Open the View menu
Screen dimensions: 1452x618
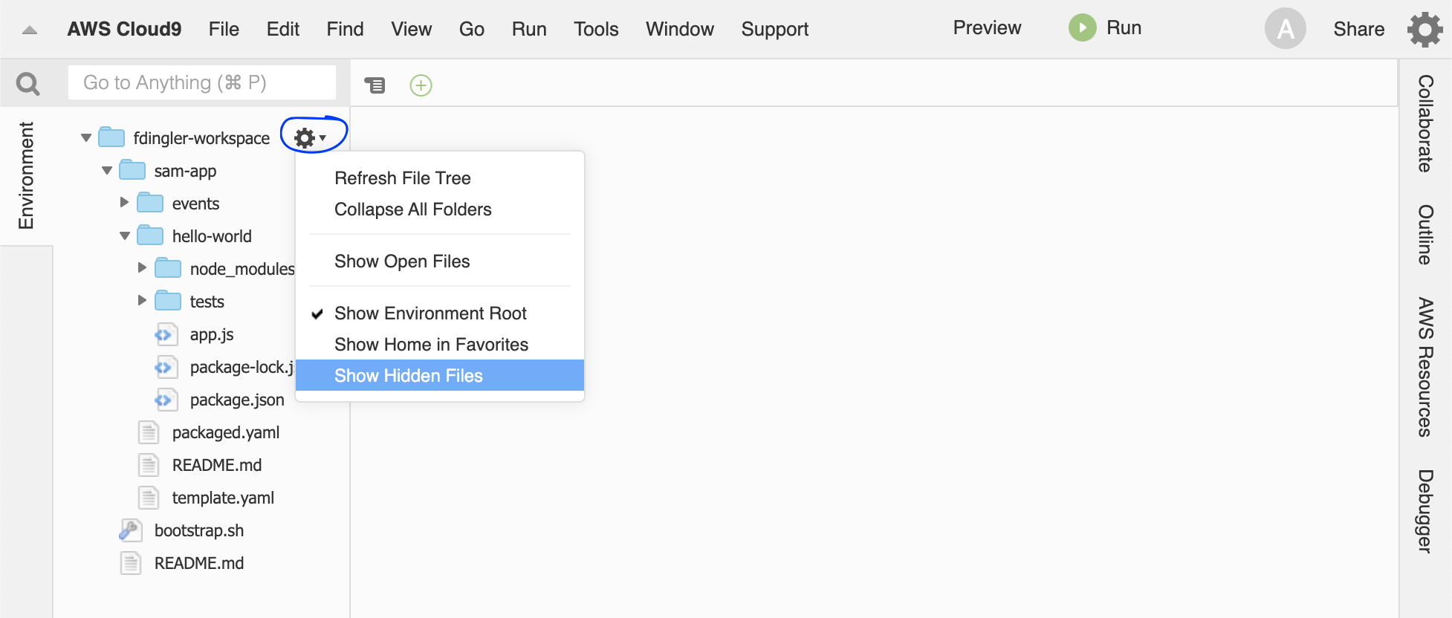pos(412,29)
